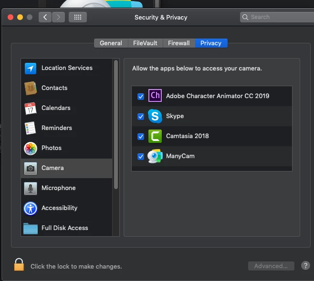314x281 pixels.
Task: Switch to the General tab
Action: pos(111,43)
